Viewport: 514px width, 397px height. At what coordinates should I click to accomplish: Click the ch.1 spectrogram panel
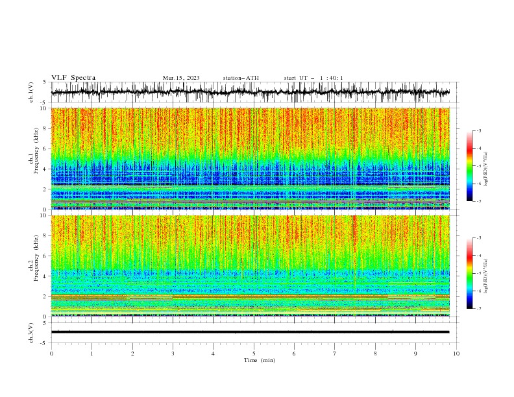pyautogui.click(x=251, y=158)
